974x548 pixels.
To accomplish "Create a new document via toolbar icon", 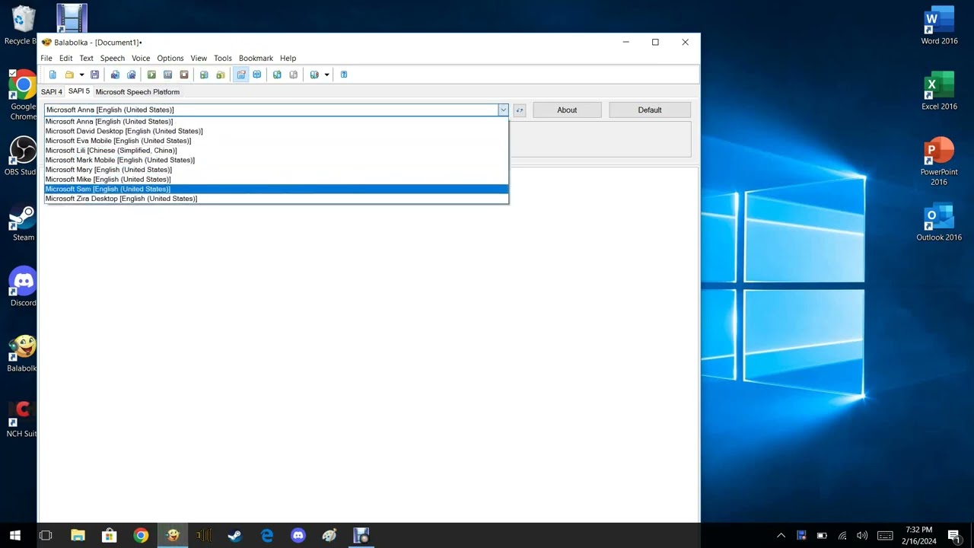I will tap(53, 75).
